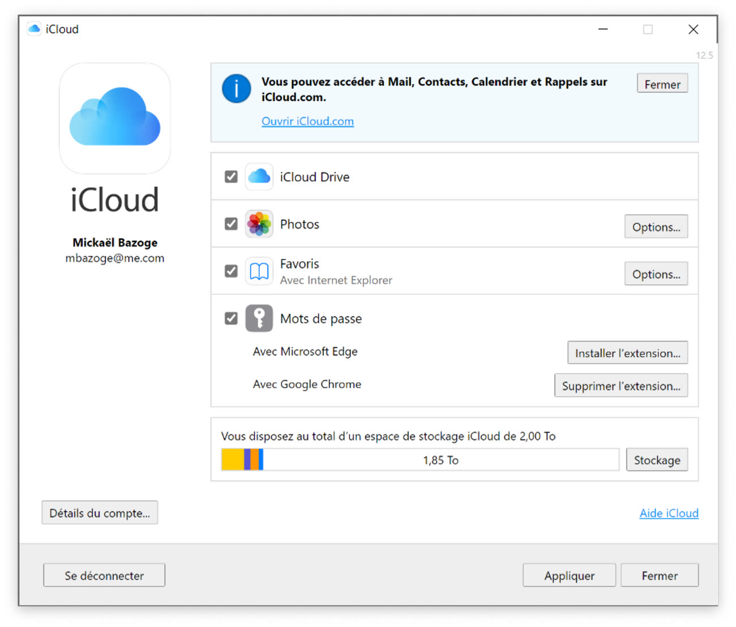Image resolution: width=736 pixels, height=627 pixels.
Task: Click the iCloud Drive cloud icon
Action: click(x=259, y=177)
